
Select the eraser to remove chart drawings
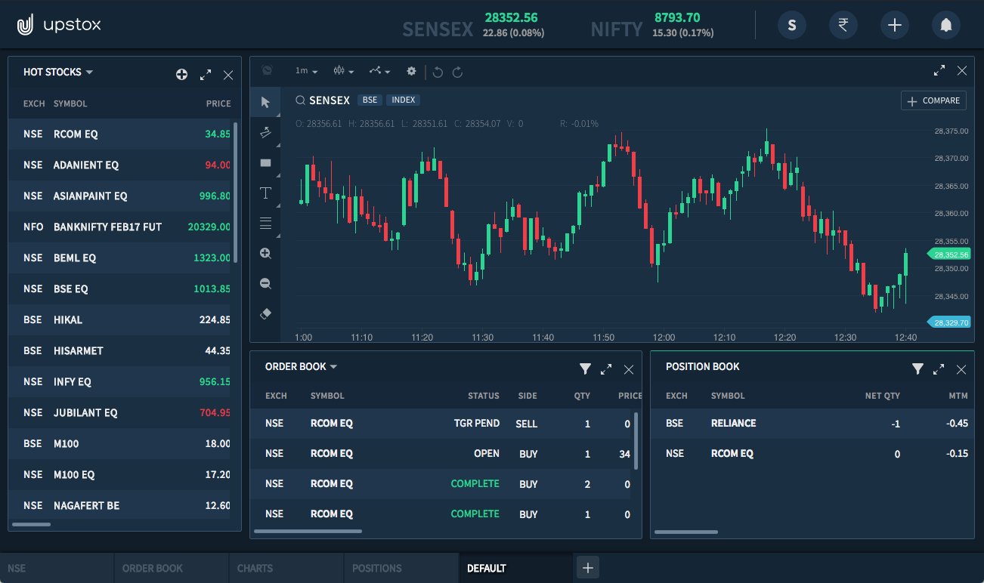[265, 313]
